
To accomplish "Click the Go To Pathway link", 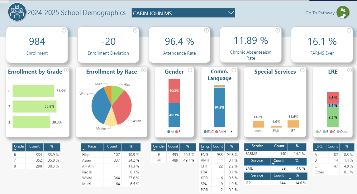I will pos(320,13).
